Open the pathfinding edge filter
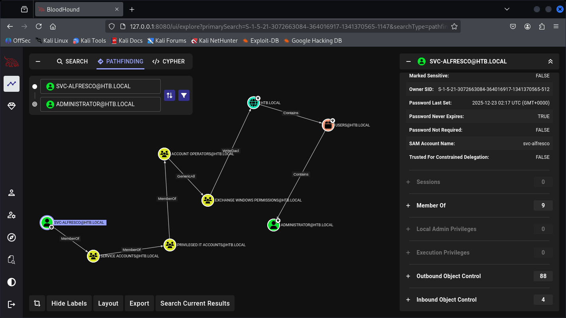Image resolution: width=566 pixels, height=318 pixels. pyautogui.click(x=184, y=95)
